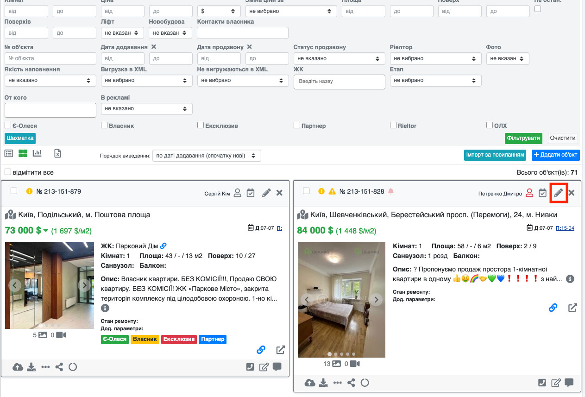The height and width of the screenshot is (397, 585).
Task: Toggle the відмітити все checkbox
Action: click(x=8, y=172)
